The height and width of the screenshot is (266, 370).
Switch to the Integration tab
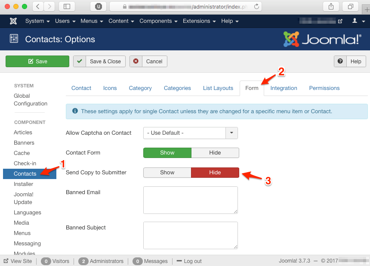(x=284, y=88)
